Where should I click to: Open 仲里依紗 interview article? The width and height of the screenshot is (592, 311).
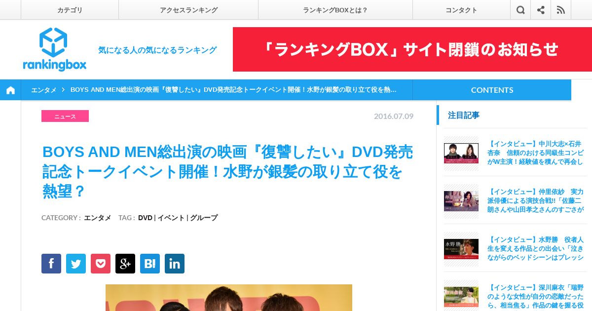coord(535,200)
